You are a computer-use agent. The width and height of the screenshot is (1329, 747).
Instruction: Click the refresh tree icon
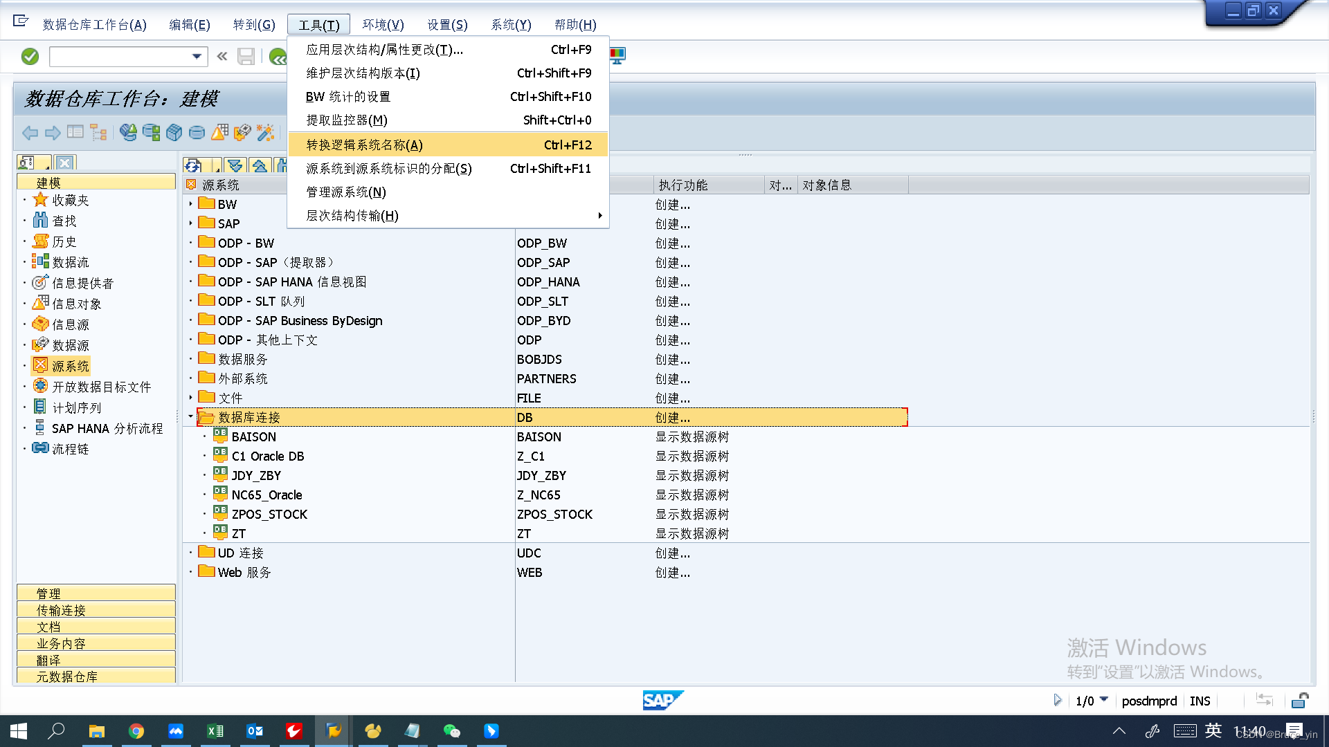pyautogui.click(x=194, y=165)
